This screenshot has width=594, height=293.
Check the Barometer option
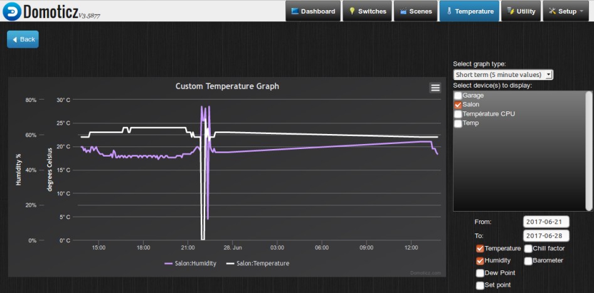tap(528, 260)
